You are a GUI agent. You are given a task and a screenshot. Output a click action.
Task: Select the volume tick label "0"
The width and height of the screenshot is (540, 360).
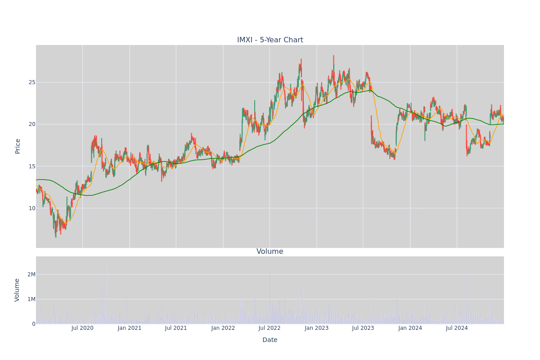coord(34,324)
